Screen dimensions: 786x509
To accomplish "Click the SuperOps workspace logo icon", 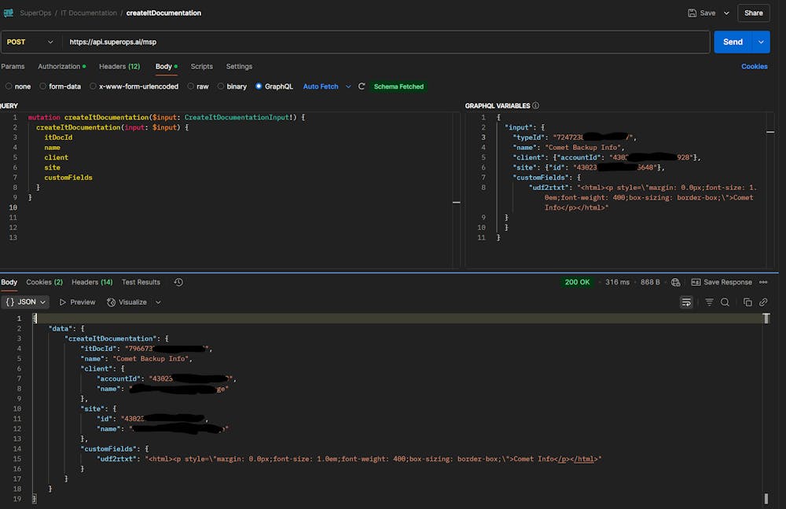I will (9, 13).
